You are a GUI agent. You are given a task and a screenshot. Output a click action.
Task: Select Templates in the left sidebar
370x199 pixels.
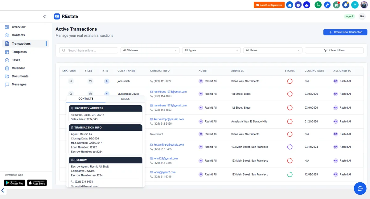(x=19, y=52)
